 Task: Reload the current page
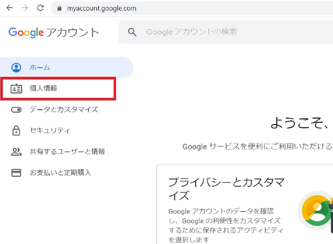[40, 8]
